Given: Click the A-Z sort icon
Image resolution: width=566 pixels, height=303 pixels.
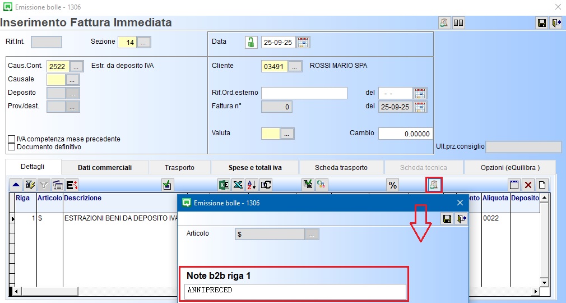Looking at the screenshot, I should click(252, 185).
